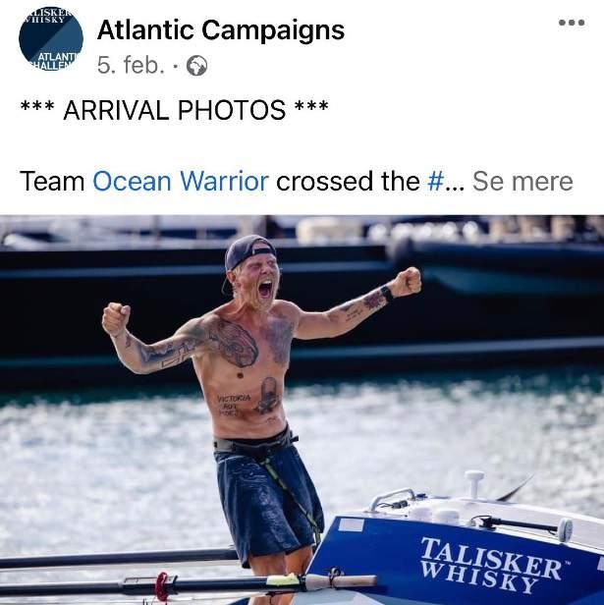Follow the Ocean Warrior tagged link

click(x=181, y=181)
